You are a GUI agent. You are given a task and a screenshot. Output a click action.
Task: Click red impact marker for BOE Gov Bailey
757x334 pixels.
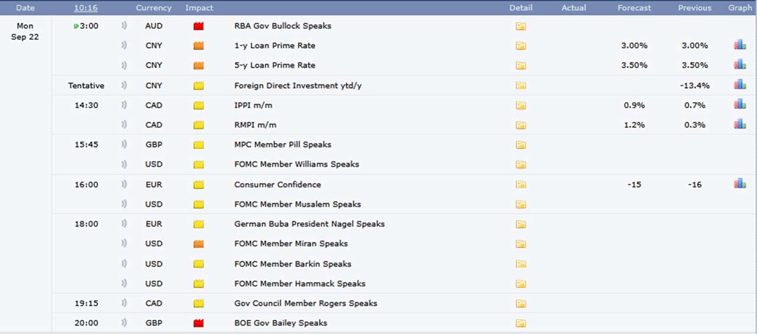click(198, 323)
